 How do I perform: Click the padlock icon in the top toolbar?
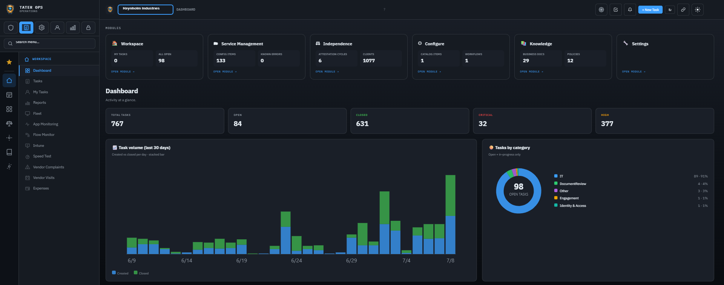88,28
